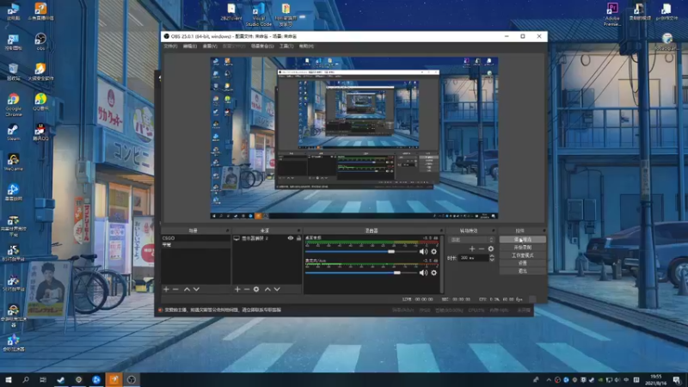
Task: Click Studio Mode button in Controls
Action: point(522,255)
